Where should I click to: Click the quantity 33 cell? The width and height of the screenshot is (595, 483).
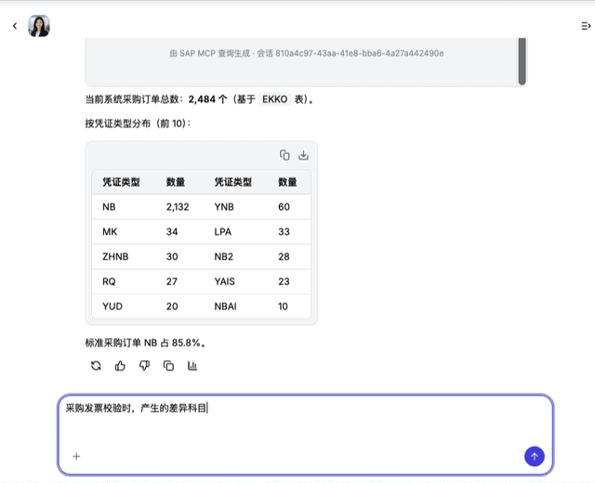point(284,231)
